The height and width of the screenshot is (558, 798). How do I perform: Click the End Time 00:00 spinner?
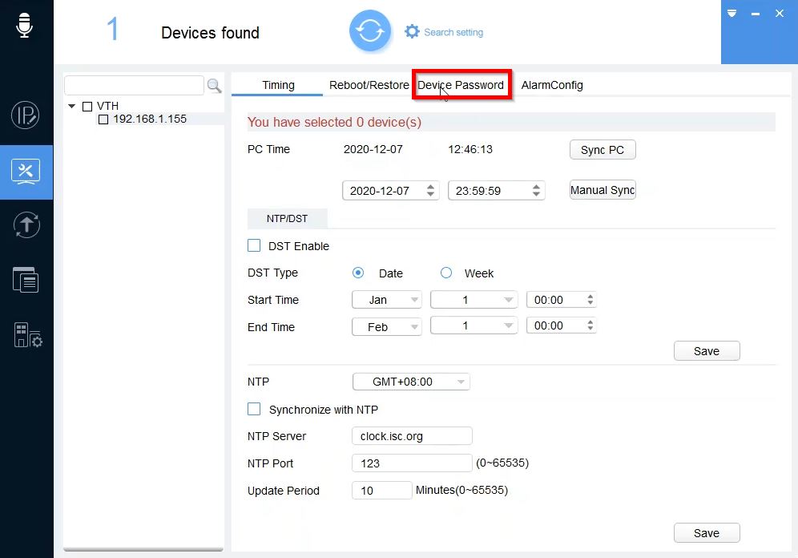pos(562,325)
